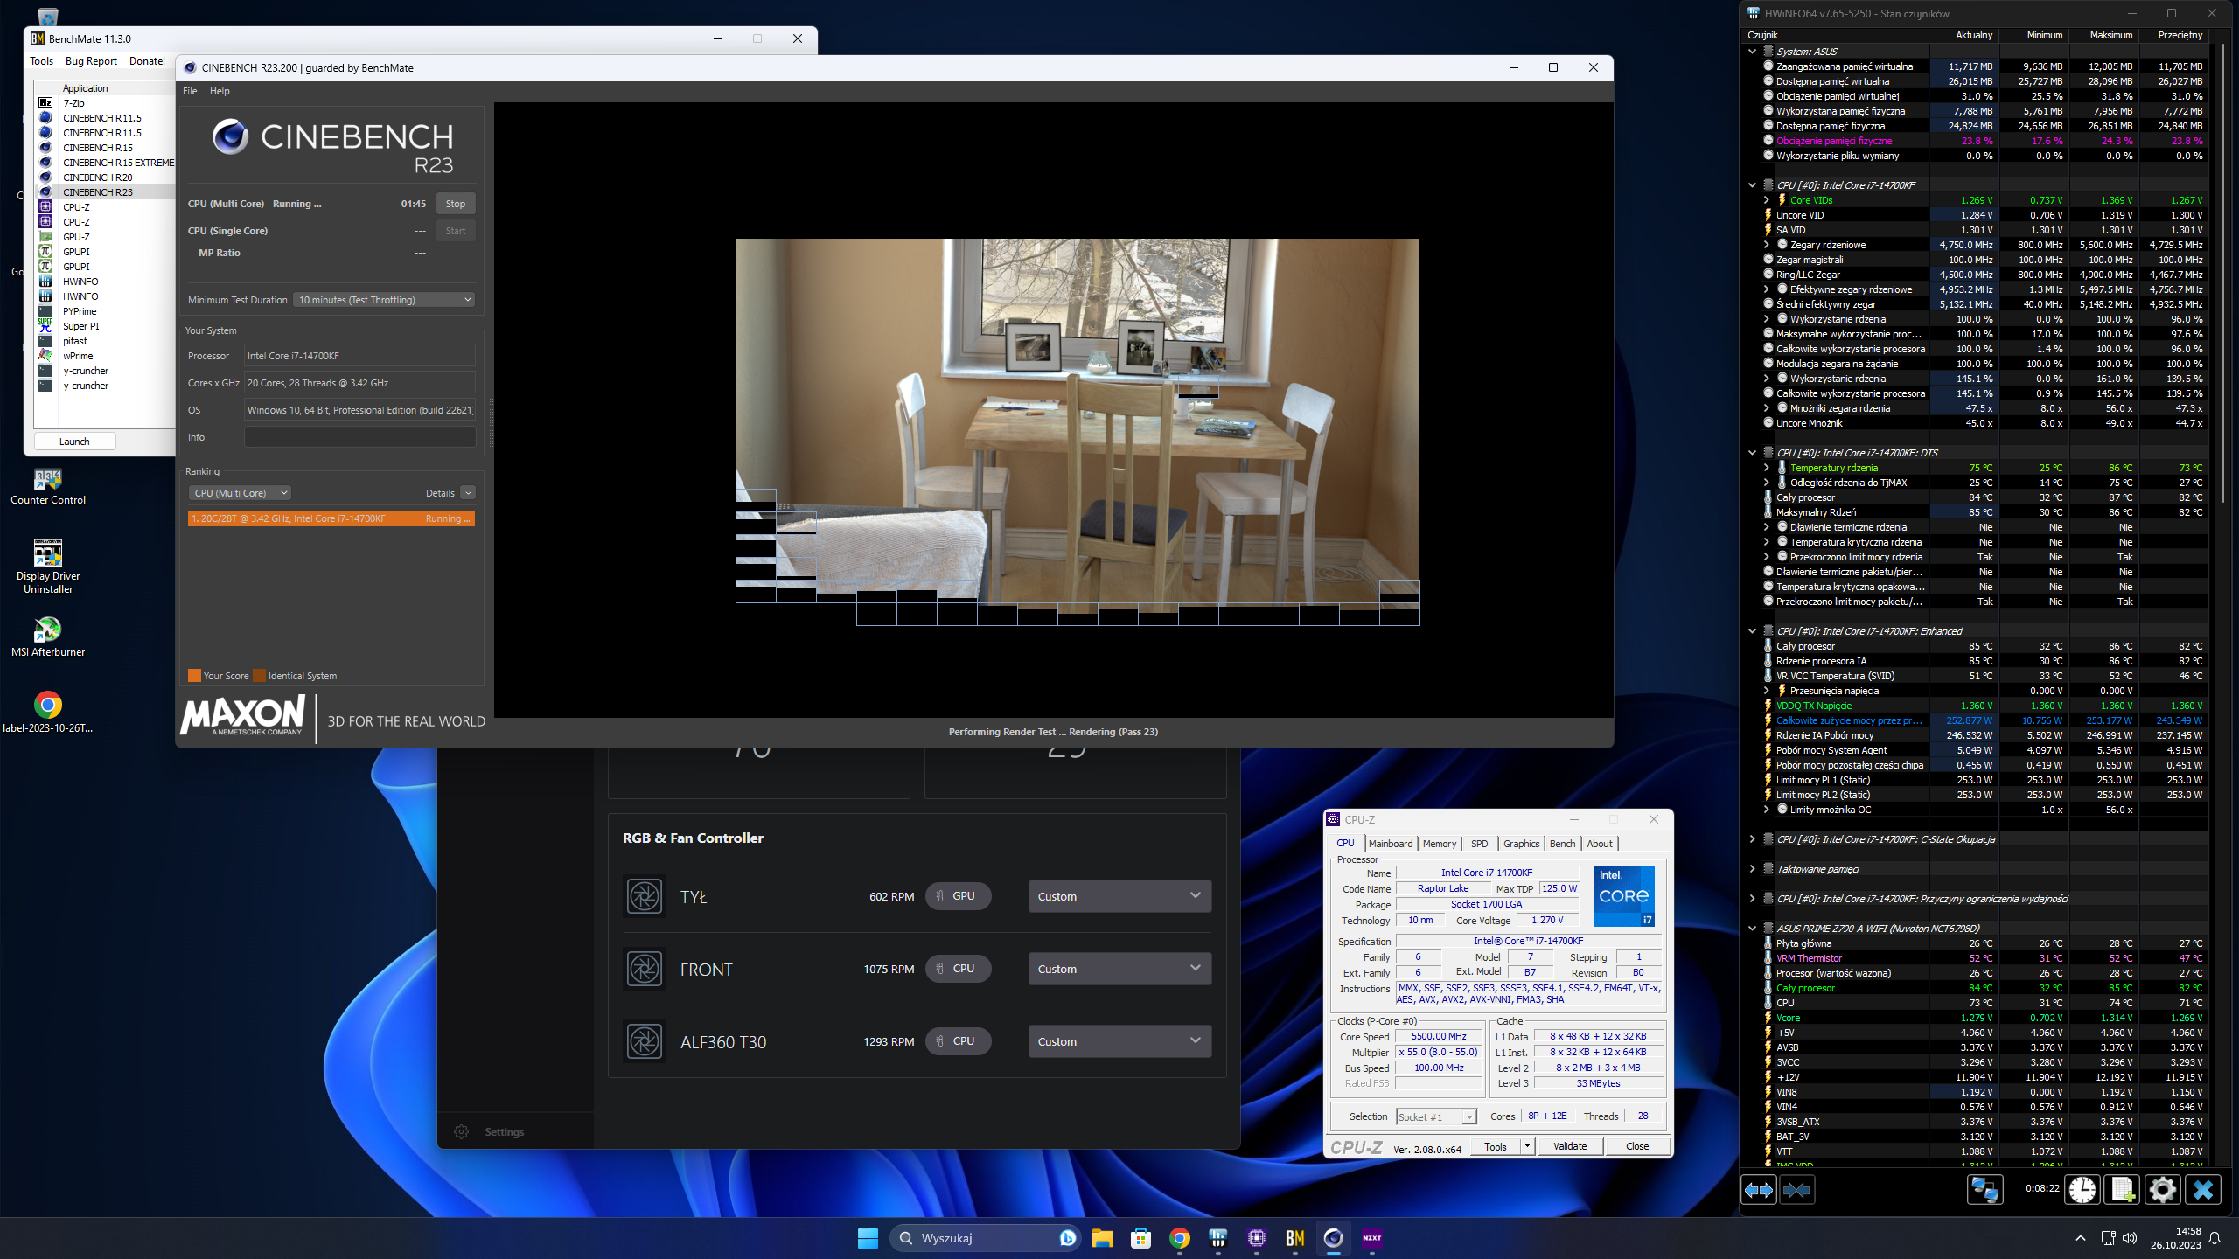Toggle CPU source for FRONT fan

[958, 969]
